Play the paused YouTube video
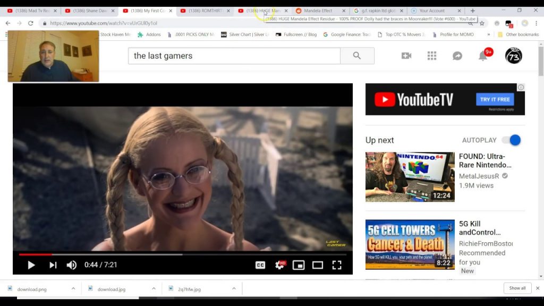The width and height of the screenshot is (544, 306). pos(31,265)
